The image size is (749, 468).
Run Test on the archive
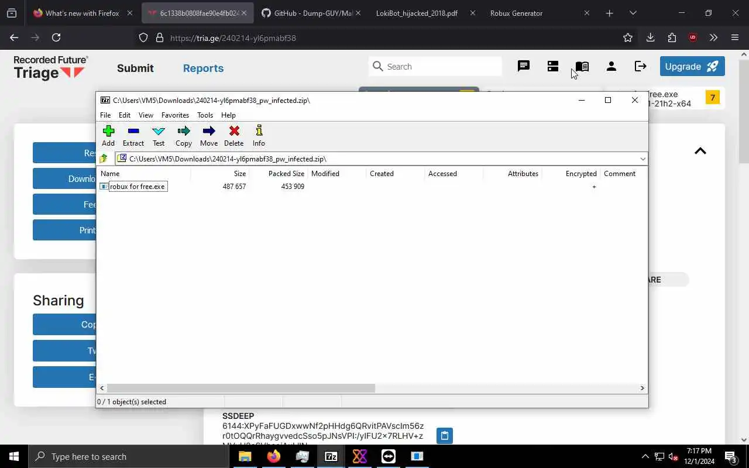159,136
